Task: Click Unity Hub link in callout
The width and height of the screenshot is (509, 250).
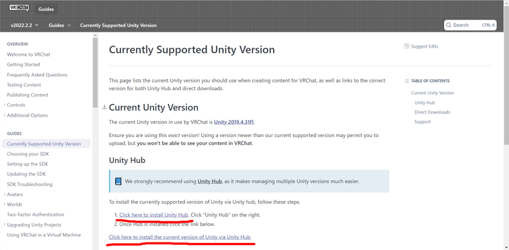Action: [210, 181]
